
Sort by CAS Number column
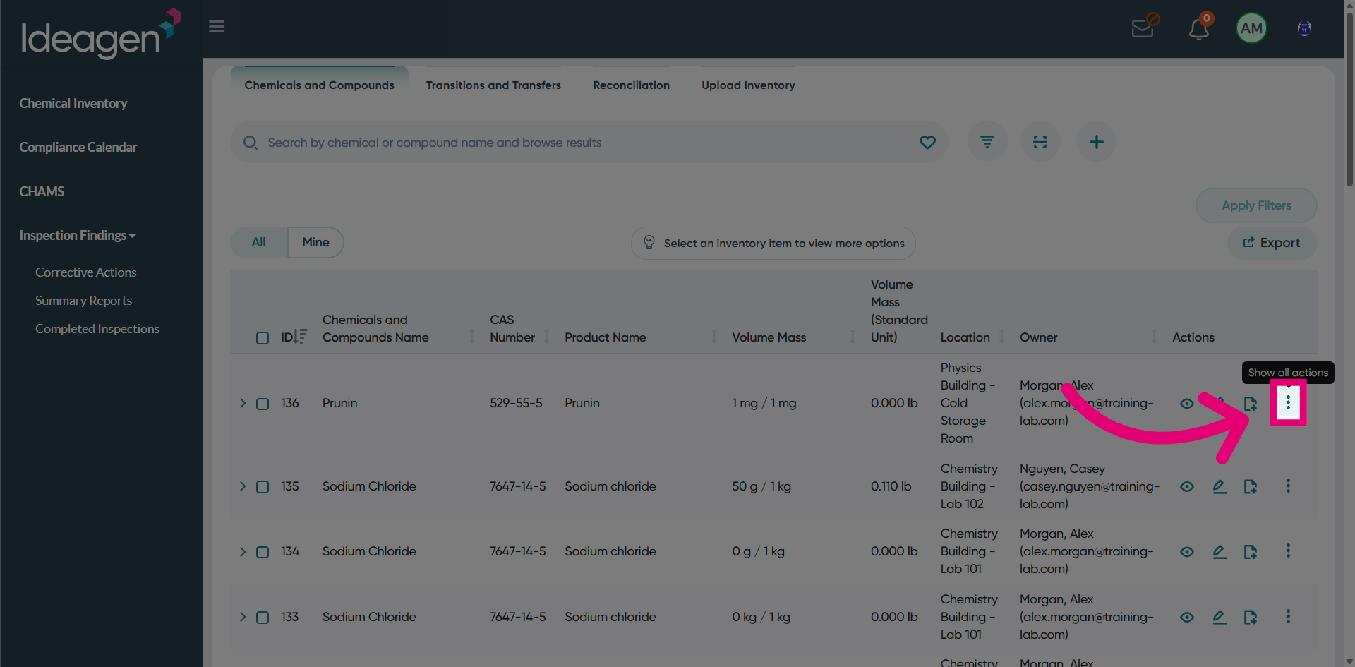coord(546,337)
